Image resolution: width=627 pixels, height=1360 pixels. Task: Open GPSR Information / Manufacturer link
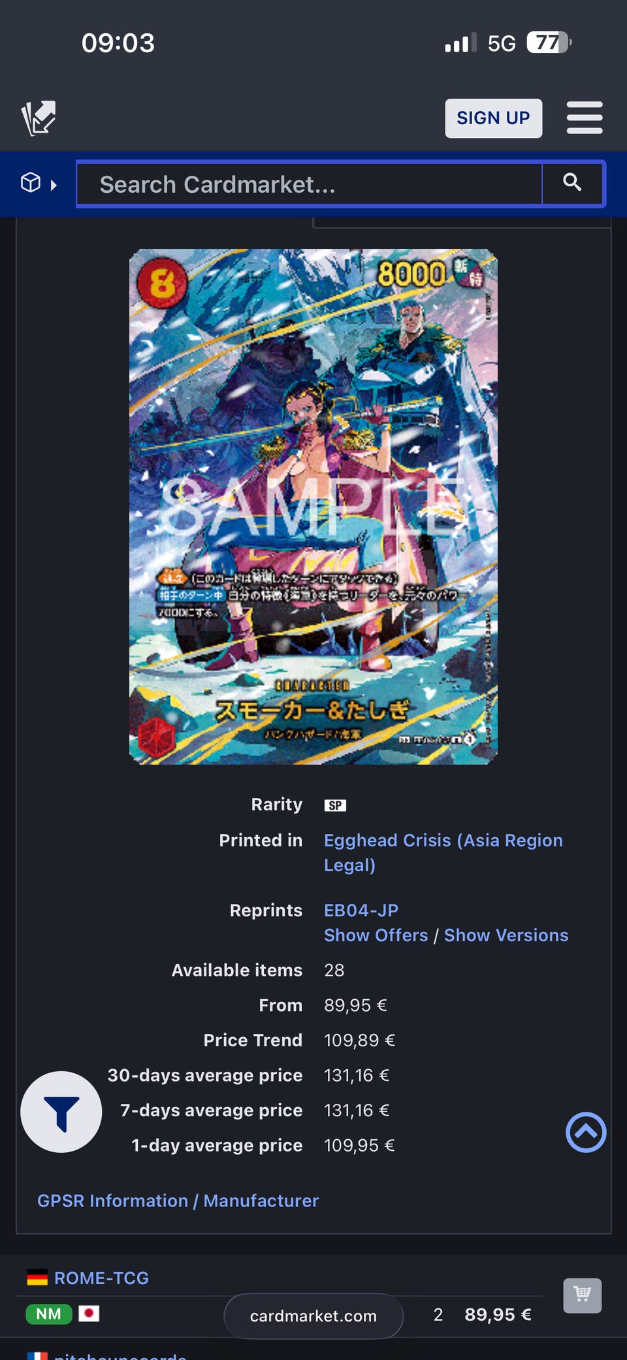point(178,1201)
